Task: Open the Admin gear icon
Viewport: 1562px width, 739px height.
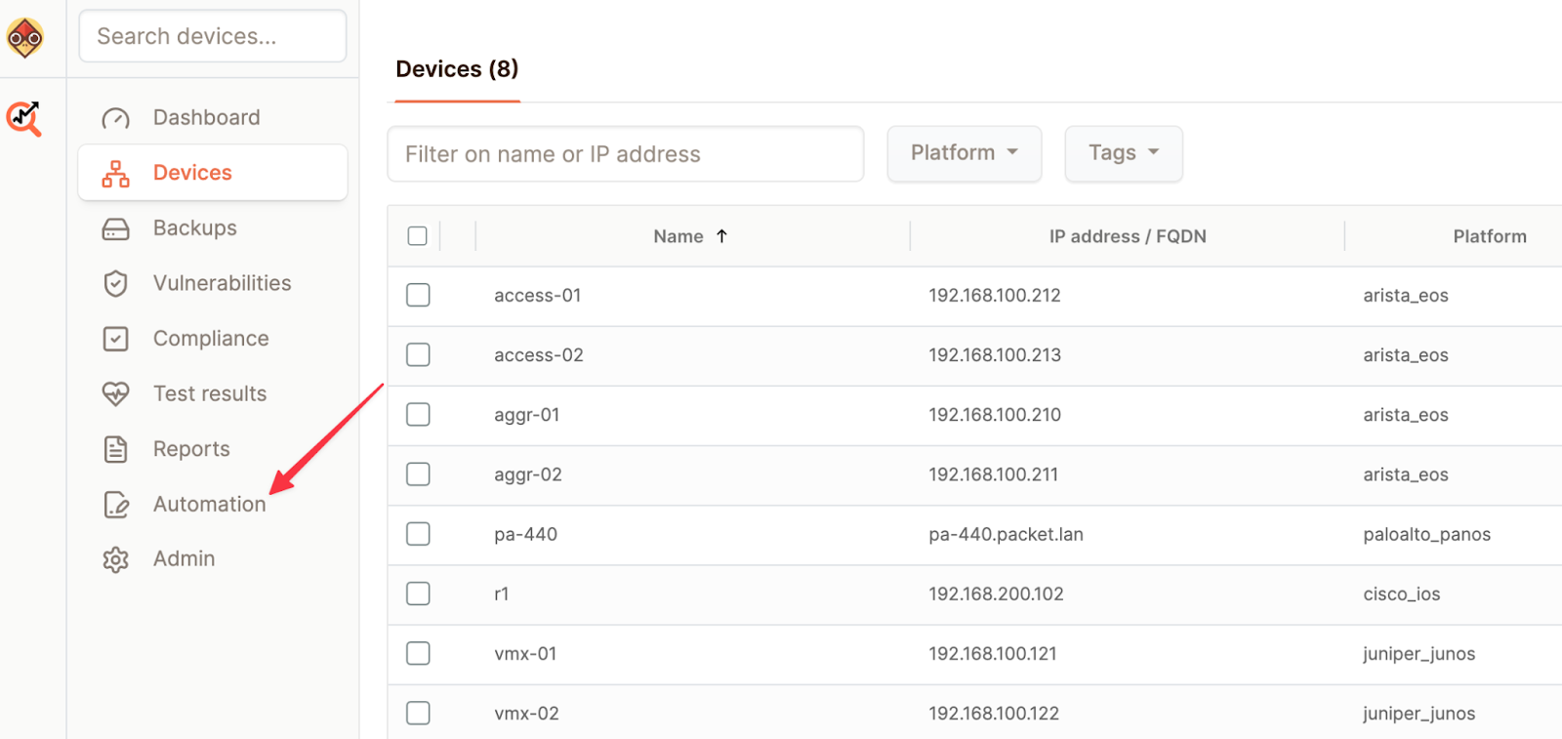Action: tap(115, 559)
